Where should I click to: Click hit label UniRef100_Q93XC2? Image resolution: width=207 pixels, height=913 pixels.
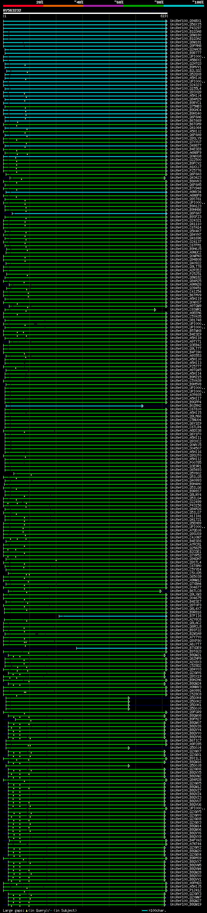point(186,442)
